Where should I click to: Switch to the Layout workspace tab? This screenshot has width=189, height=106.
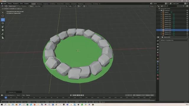(x=33, y=4)
